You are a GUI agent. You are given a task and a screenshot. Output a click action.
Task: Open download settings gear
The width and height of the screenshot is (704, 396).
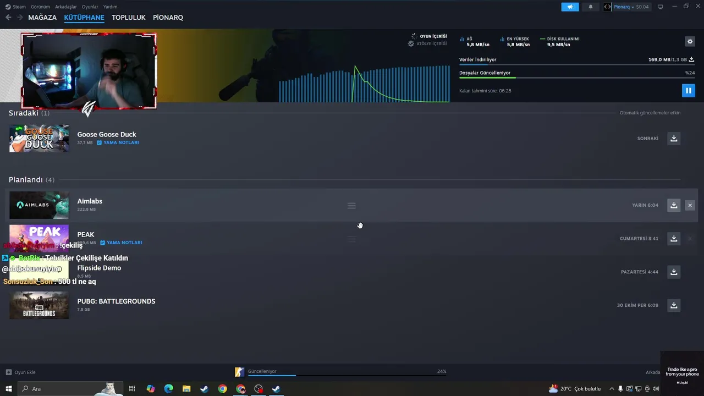690,41
